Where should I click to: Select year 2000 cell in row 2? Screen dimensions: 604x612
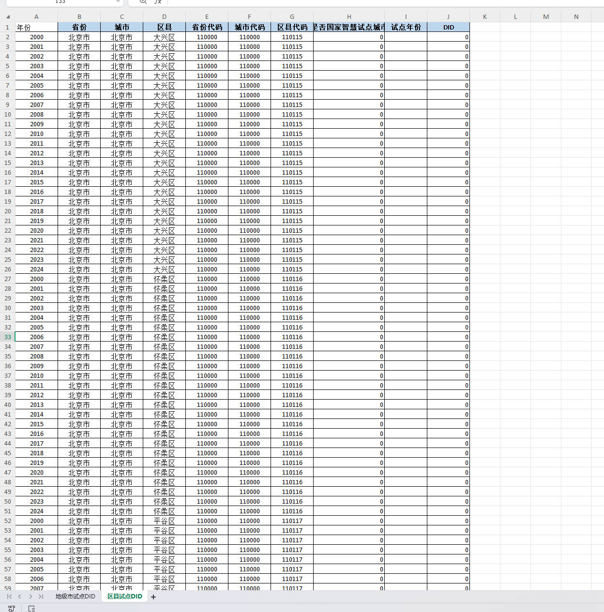tap(36, 37)
